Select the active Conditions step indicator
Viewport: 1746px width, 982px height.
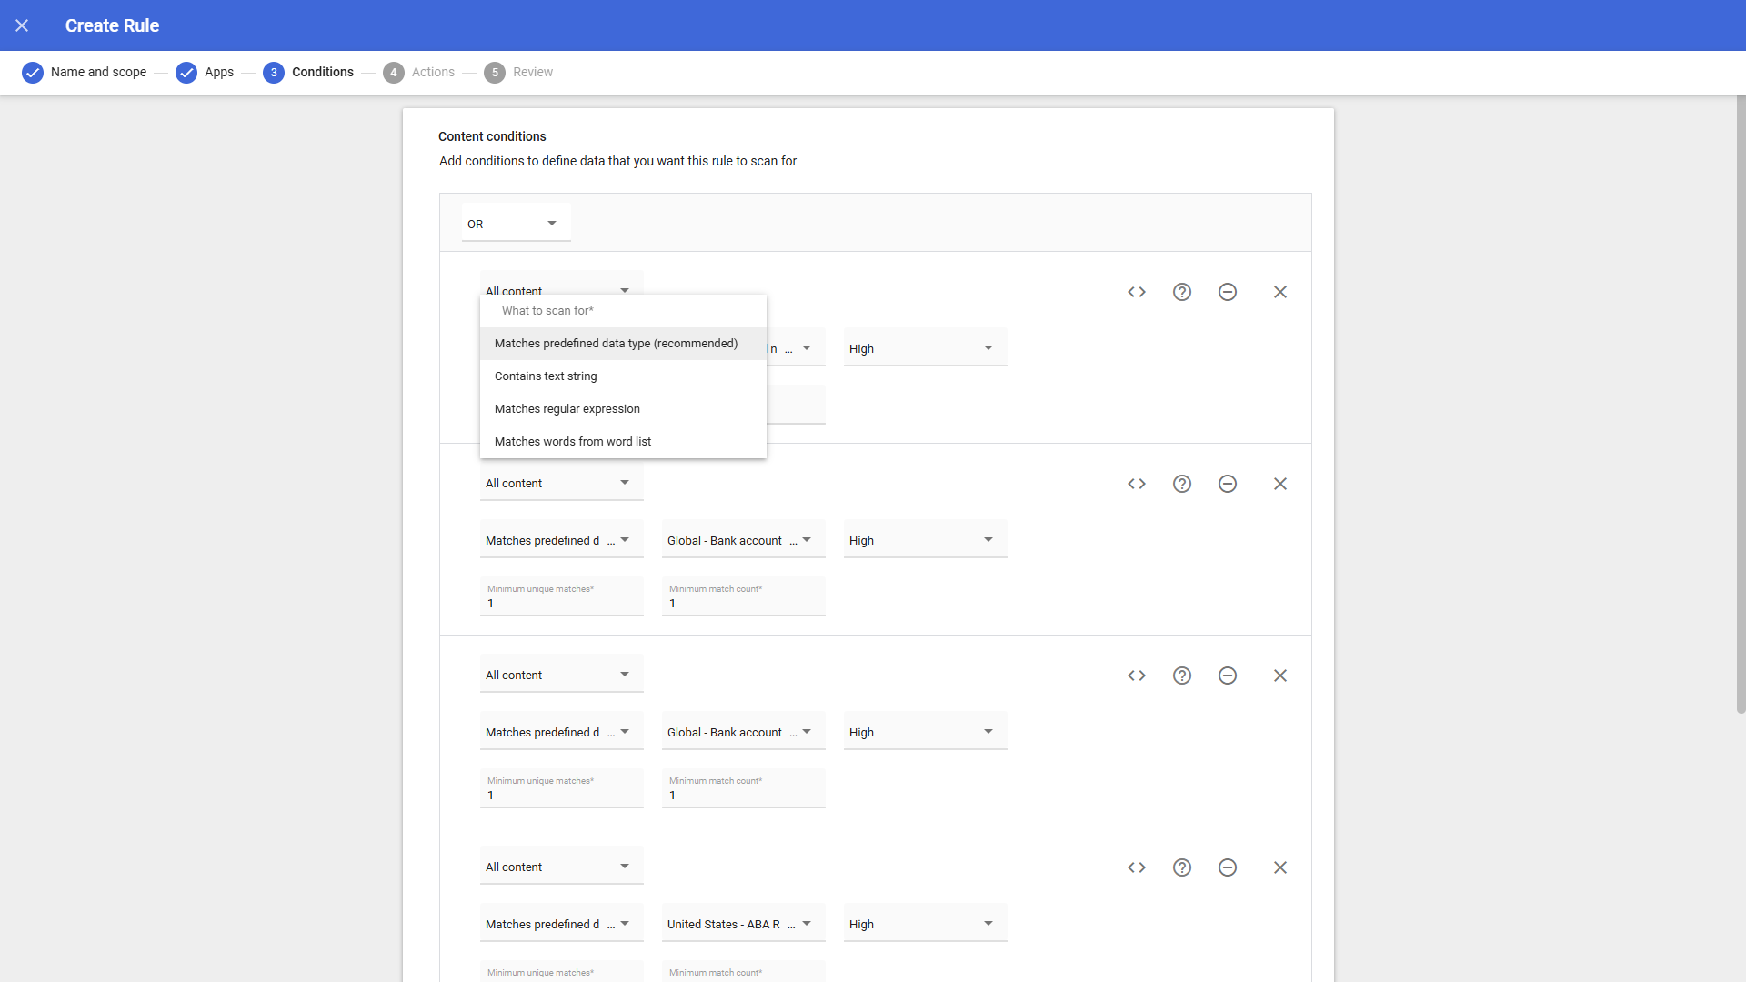click(x=274, y=72)
